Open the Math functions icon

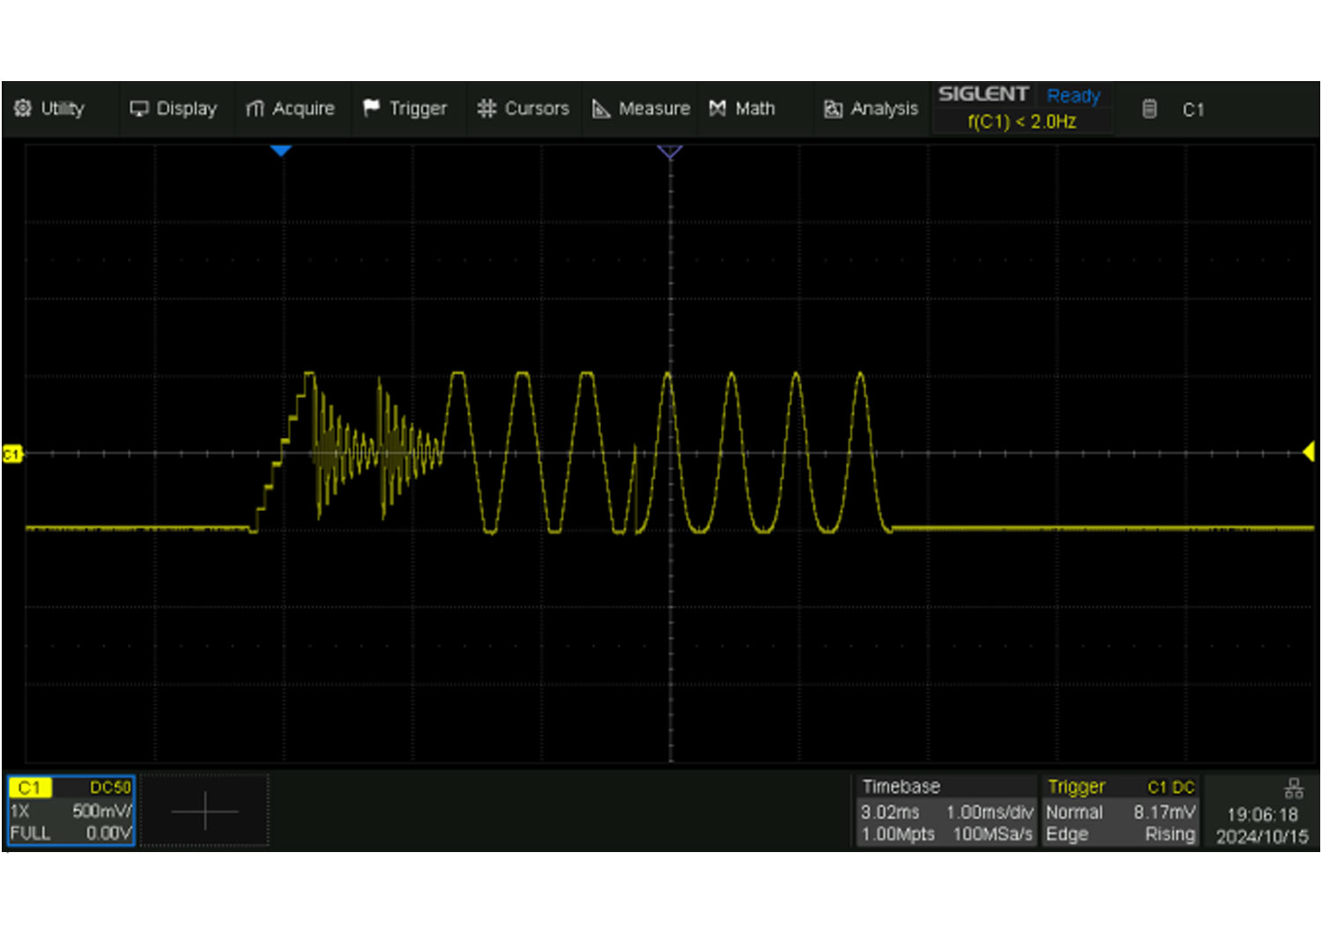pyautogui.click(x=718, y=108)
